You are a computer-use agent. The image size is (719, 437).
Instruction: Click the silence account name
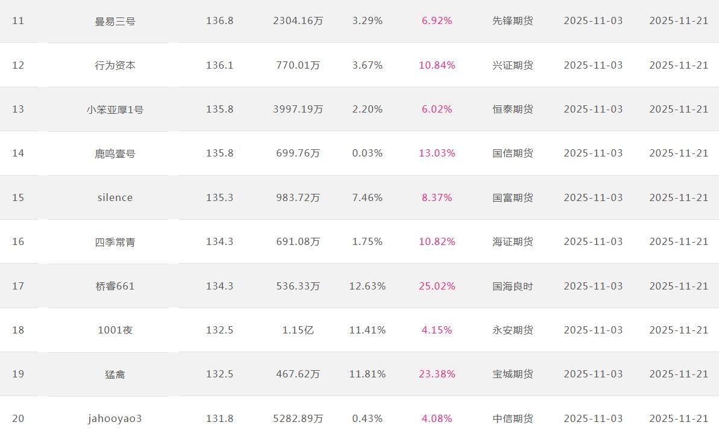click(x=115, y=197)
